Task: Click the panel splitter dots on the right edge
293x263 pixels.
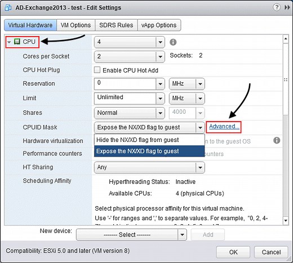Action: [x=286, y=80]
